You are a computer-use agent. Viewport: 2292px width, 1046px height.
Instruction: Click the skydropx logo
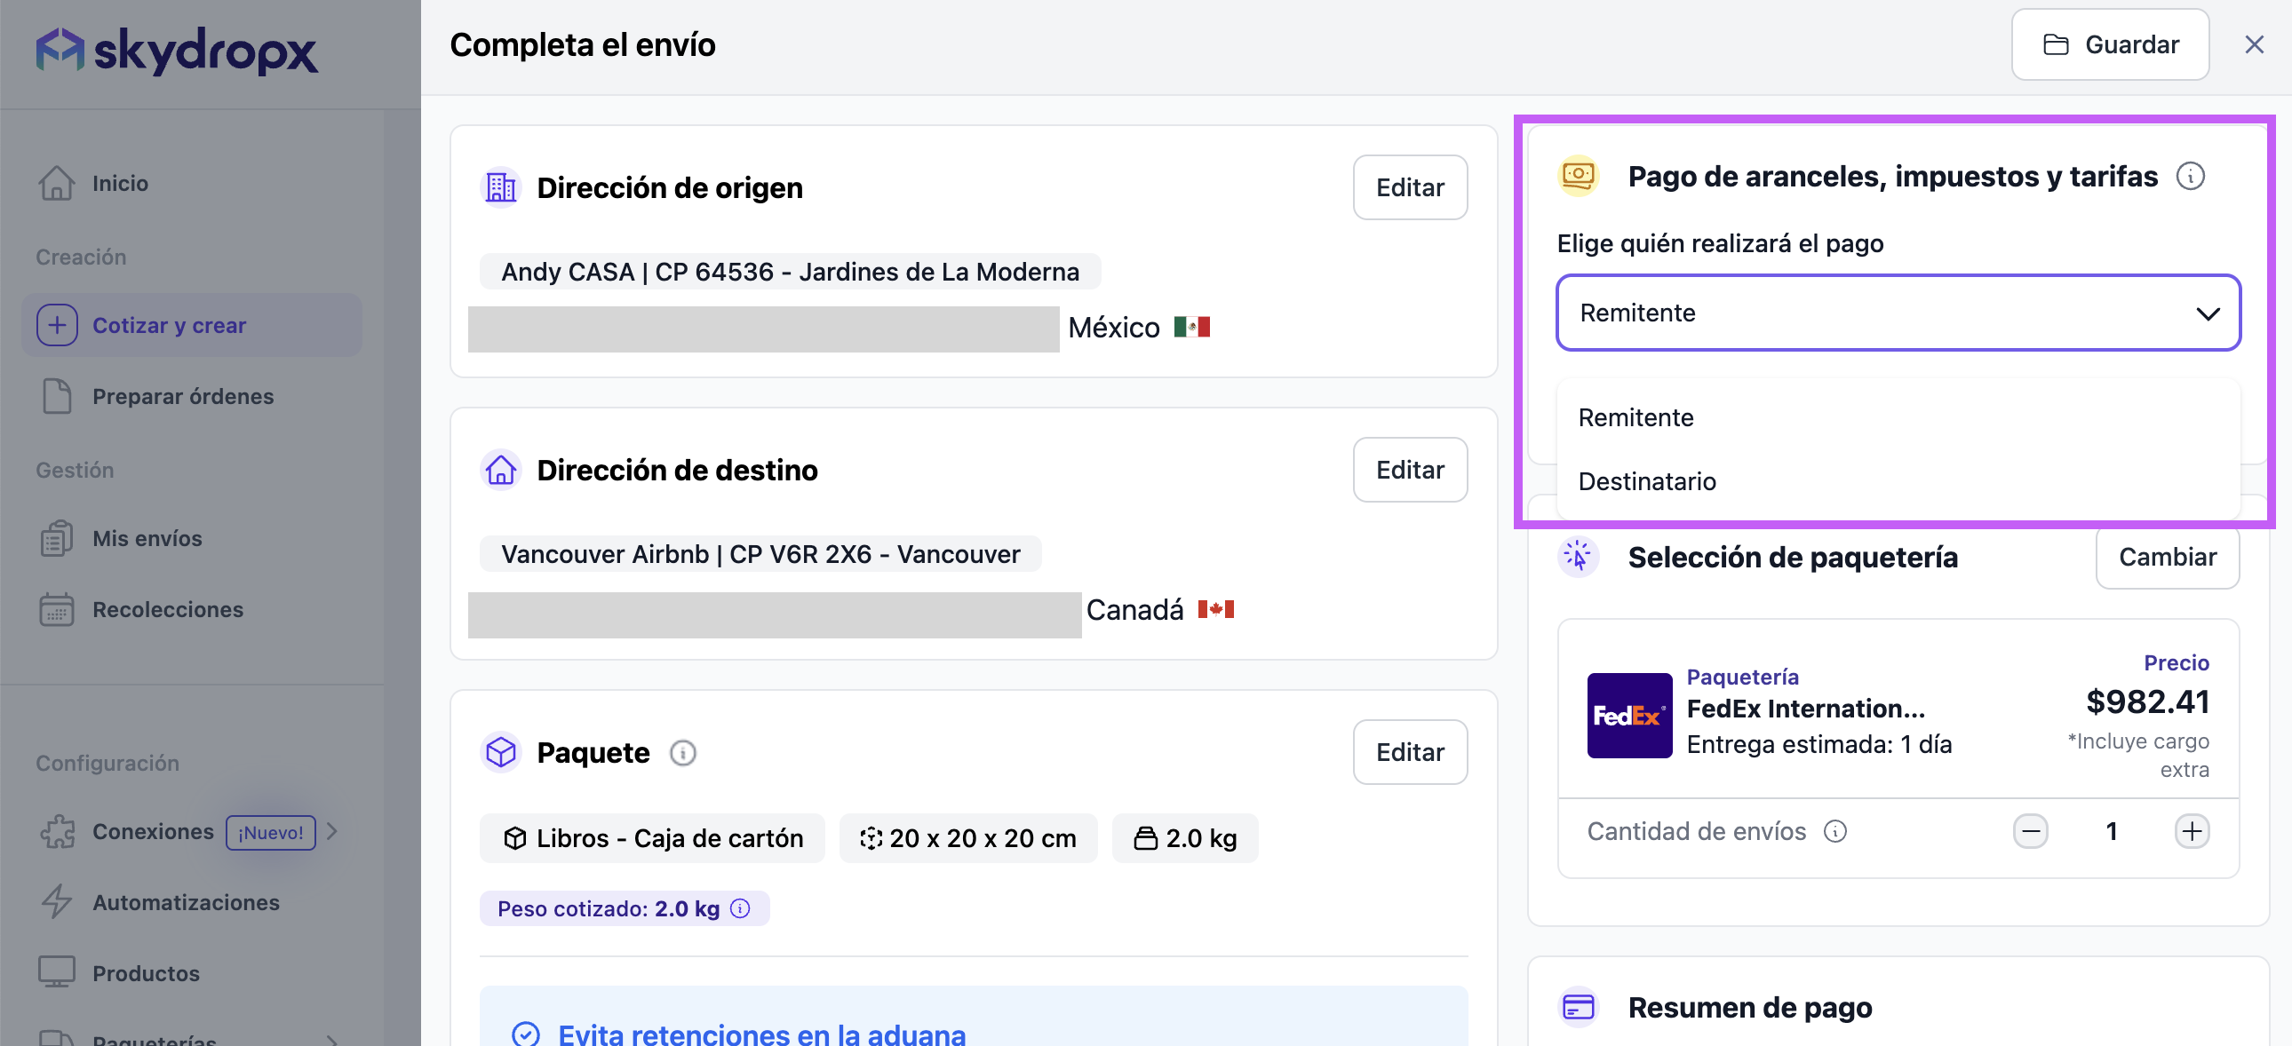(x=176, y=51)
